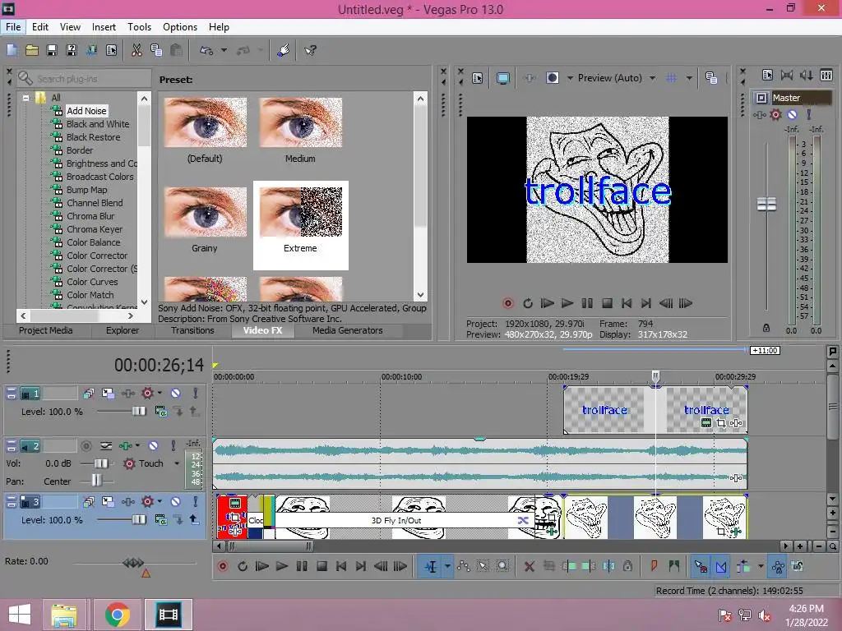Toggle Auto Ripple in timeline toolbar
The width and height of the screenshot is (842, 631).
[x=743, y=566]
